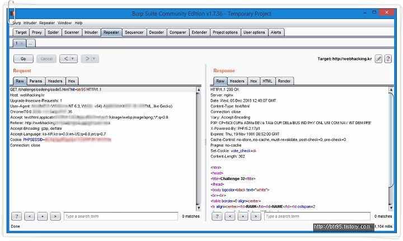
Task: Go to previous match in response search
Action: coord(230,216)
